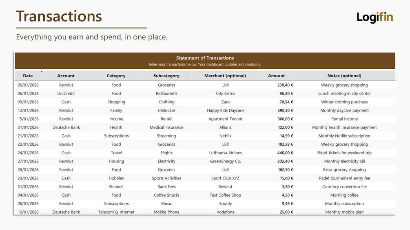Select the Finance category cell
This screenshot has width=410, height=230.
(x=116, y=187)
